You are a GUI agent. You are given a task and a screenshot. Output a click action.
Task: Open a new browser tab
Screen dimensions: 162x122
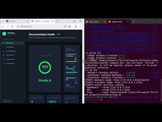click(x=57, y=21)
